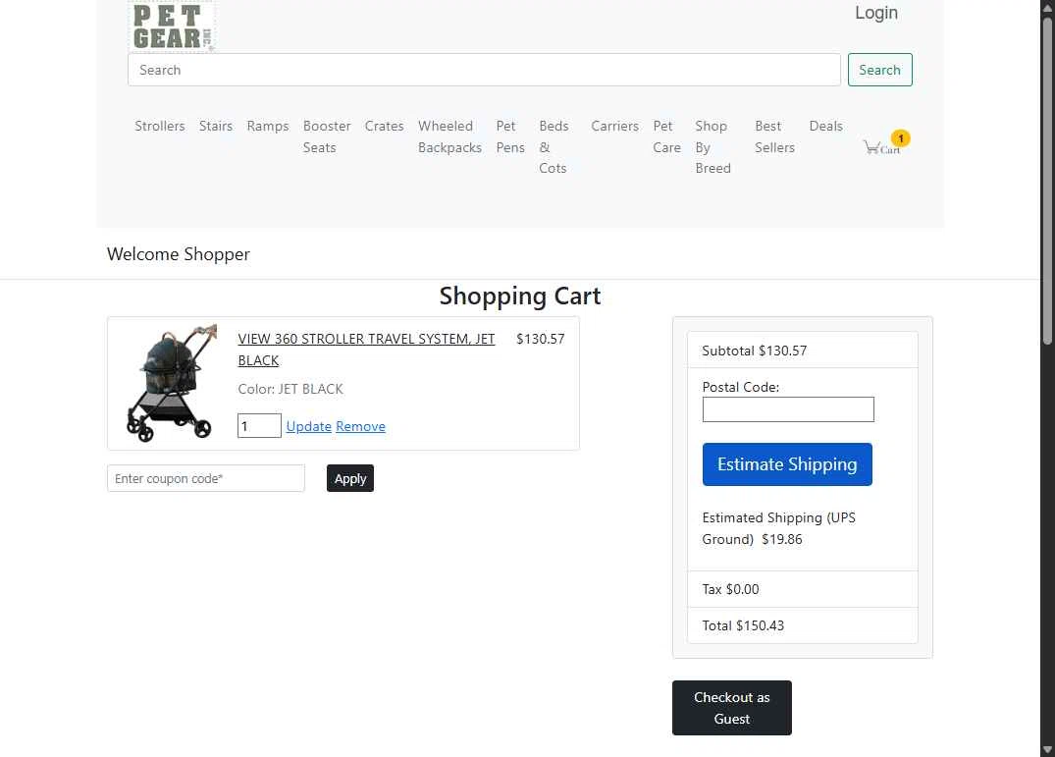Viewport: 1055px width, 757px height.
Task: Open the Crates menu item
Action: 384,126
